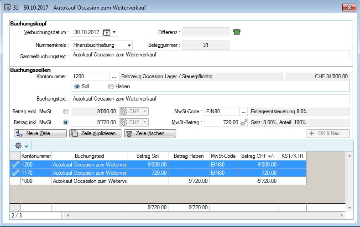
Task: Open CHF currency dropdown for exkl. MwSt.
Action: point(145,111)
